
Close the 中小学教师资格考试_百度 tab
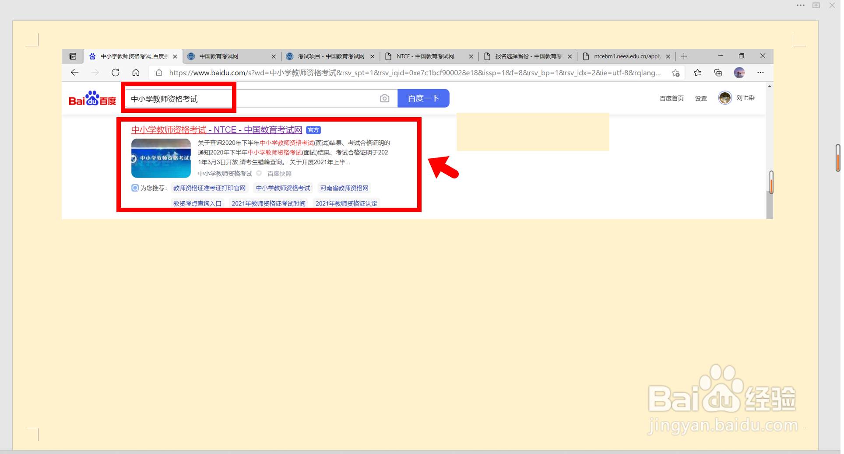[175, 56]
